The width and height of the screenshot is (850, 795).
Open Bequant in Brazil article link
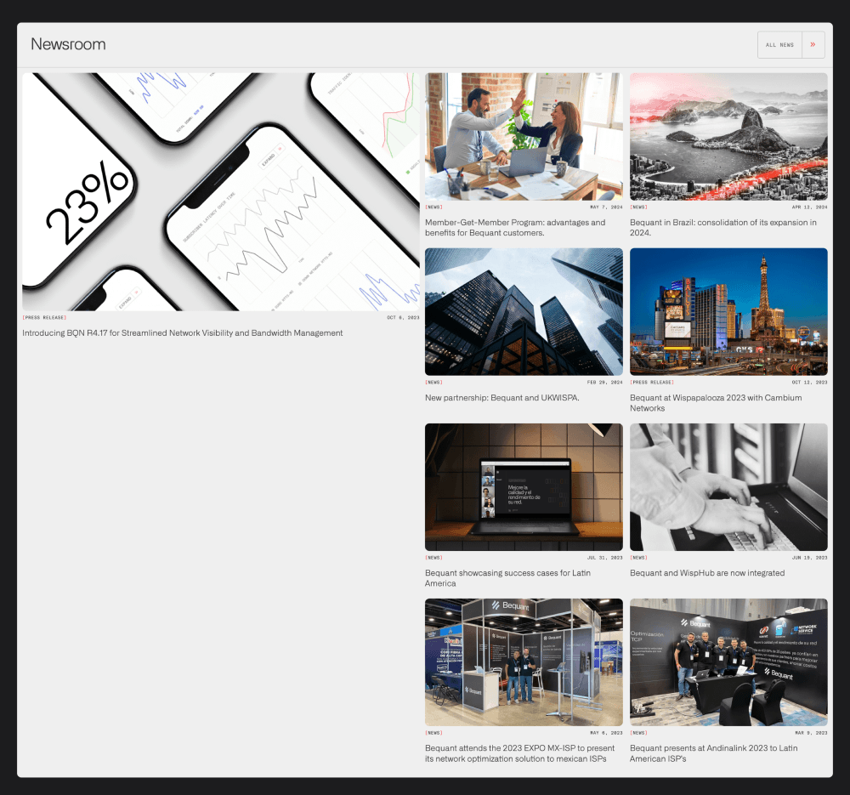723,228
